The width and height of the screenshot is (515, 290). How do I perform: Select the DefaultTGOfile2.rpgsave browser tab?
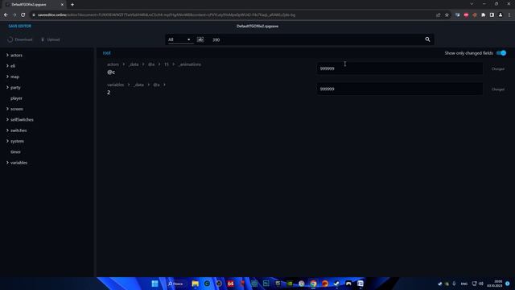(x=34, y=5)
